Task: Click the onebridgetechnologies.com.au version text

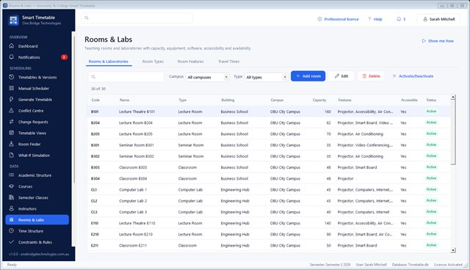Action: 39,254
